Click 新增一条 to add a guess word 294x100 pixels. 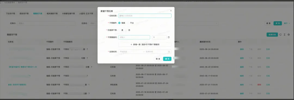(145, 44)
